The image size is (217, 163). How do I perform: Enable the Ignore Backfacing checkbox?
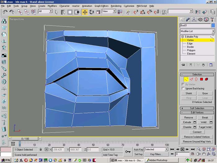183,88
